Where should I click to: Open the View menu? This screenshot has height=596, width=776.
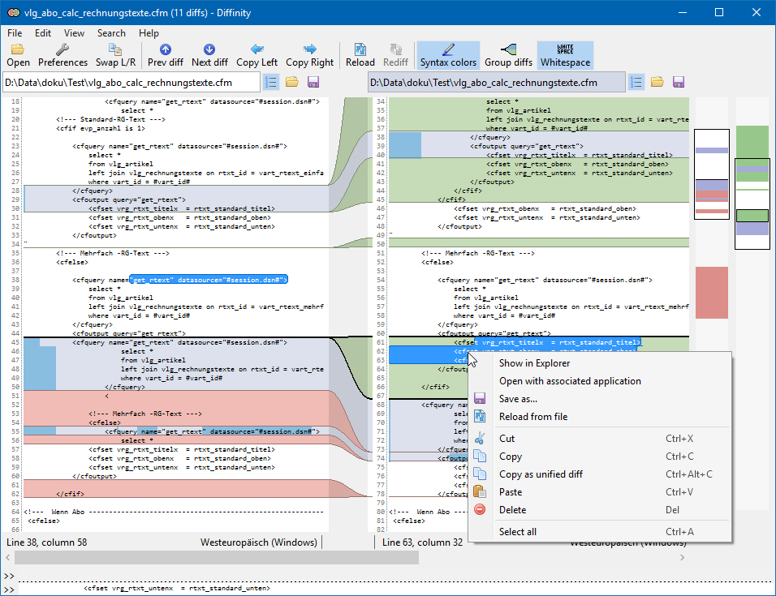click(x=74, y=33)
